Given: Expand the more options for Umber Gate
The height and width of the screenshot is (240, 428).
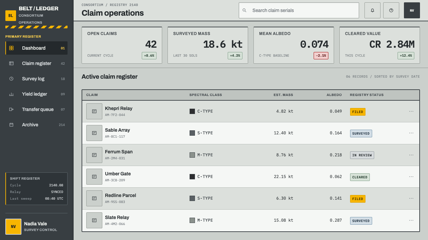Looking at the screenshot, I should pos(411,177).
